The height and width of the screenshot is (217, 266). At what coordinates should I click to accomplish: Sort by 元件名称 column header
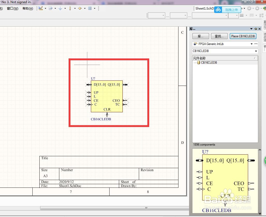[x=225, y=58]
